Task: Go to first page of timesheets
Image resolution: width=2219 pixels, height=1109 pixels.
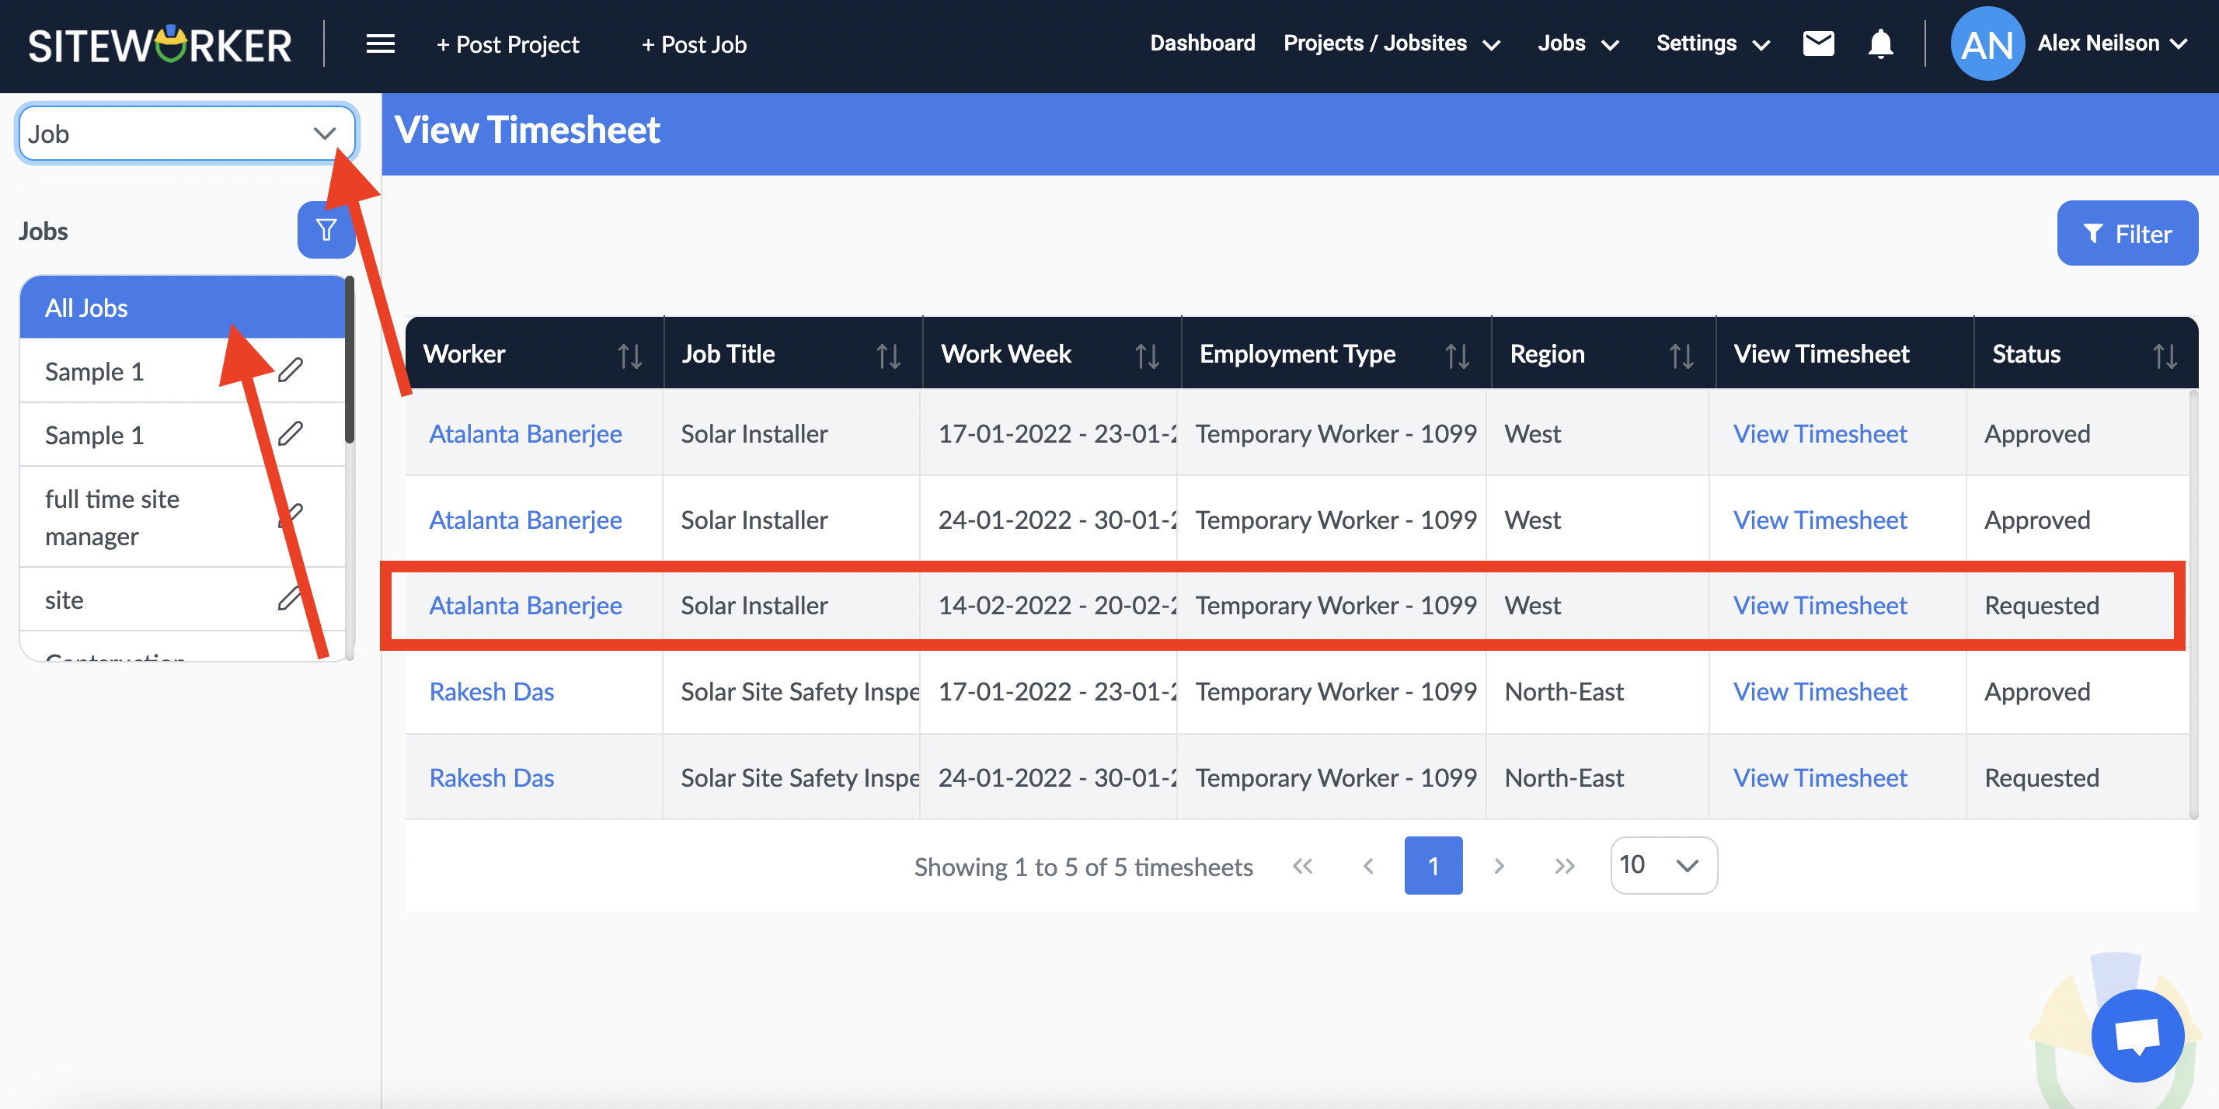Action: tap(1302, 865)
